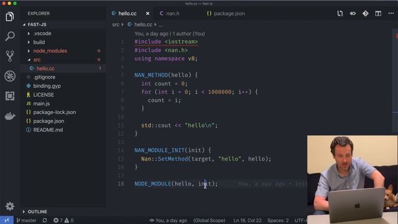Open the Debug view icon
The image size is (398, 224).
pyautogui.click(x=10, y=76)
